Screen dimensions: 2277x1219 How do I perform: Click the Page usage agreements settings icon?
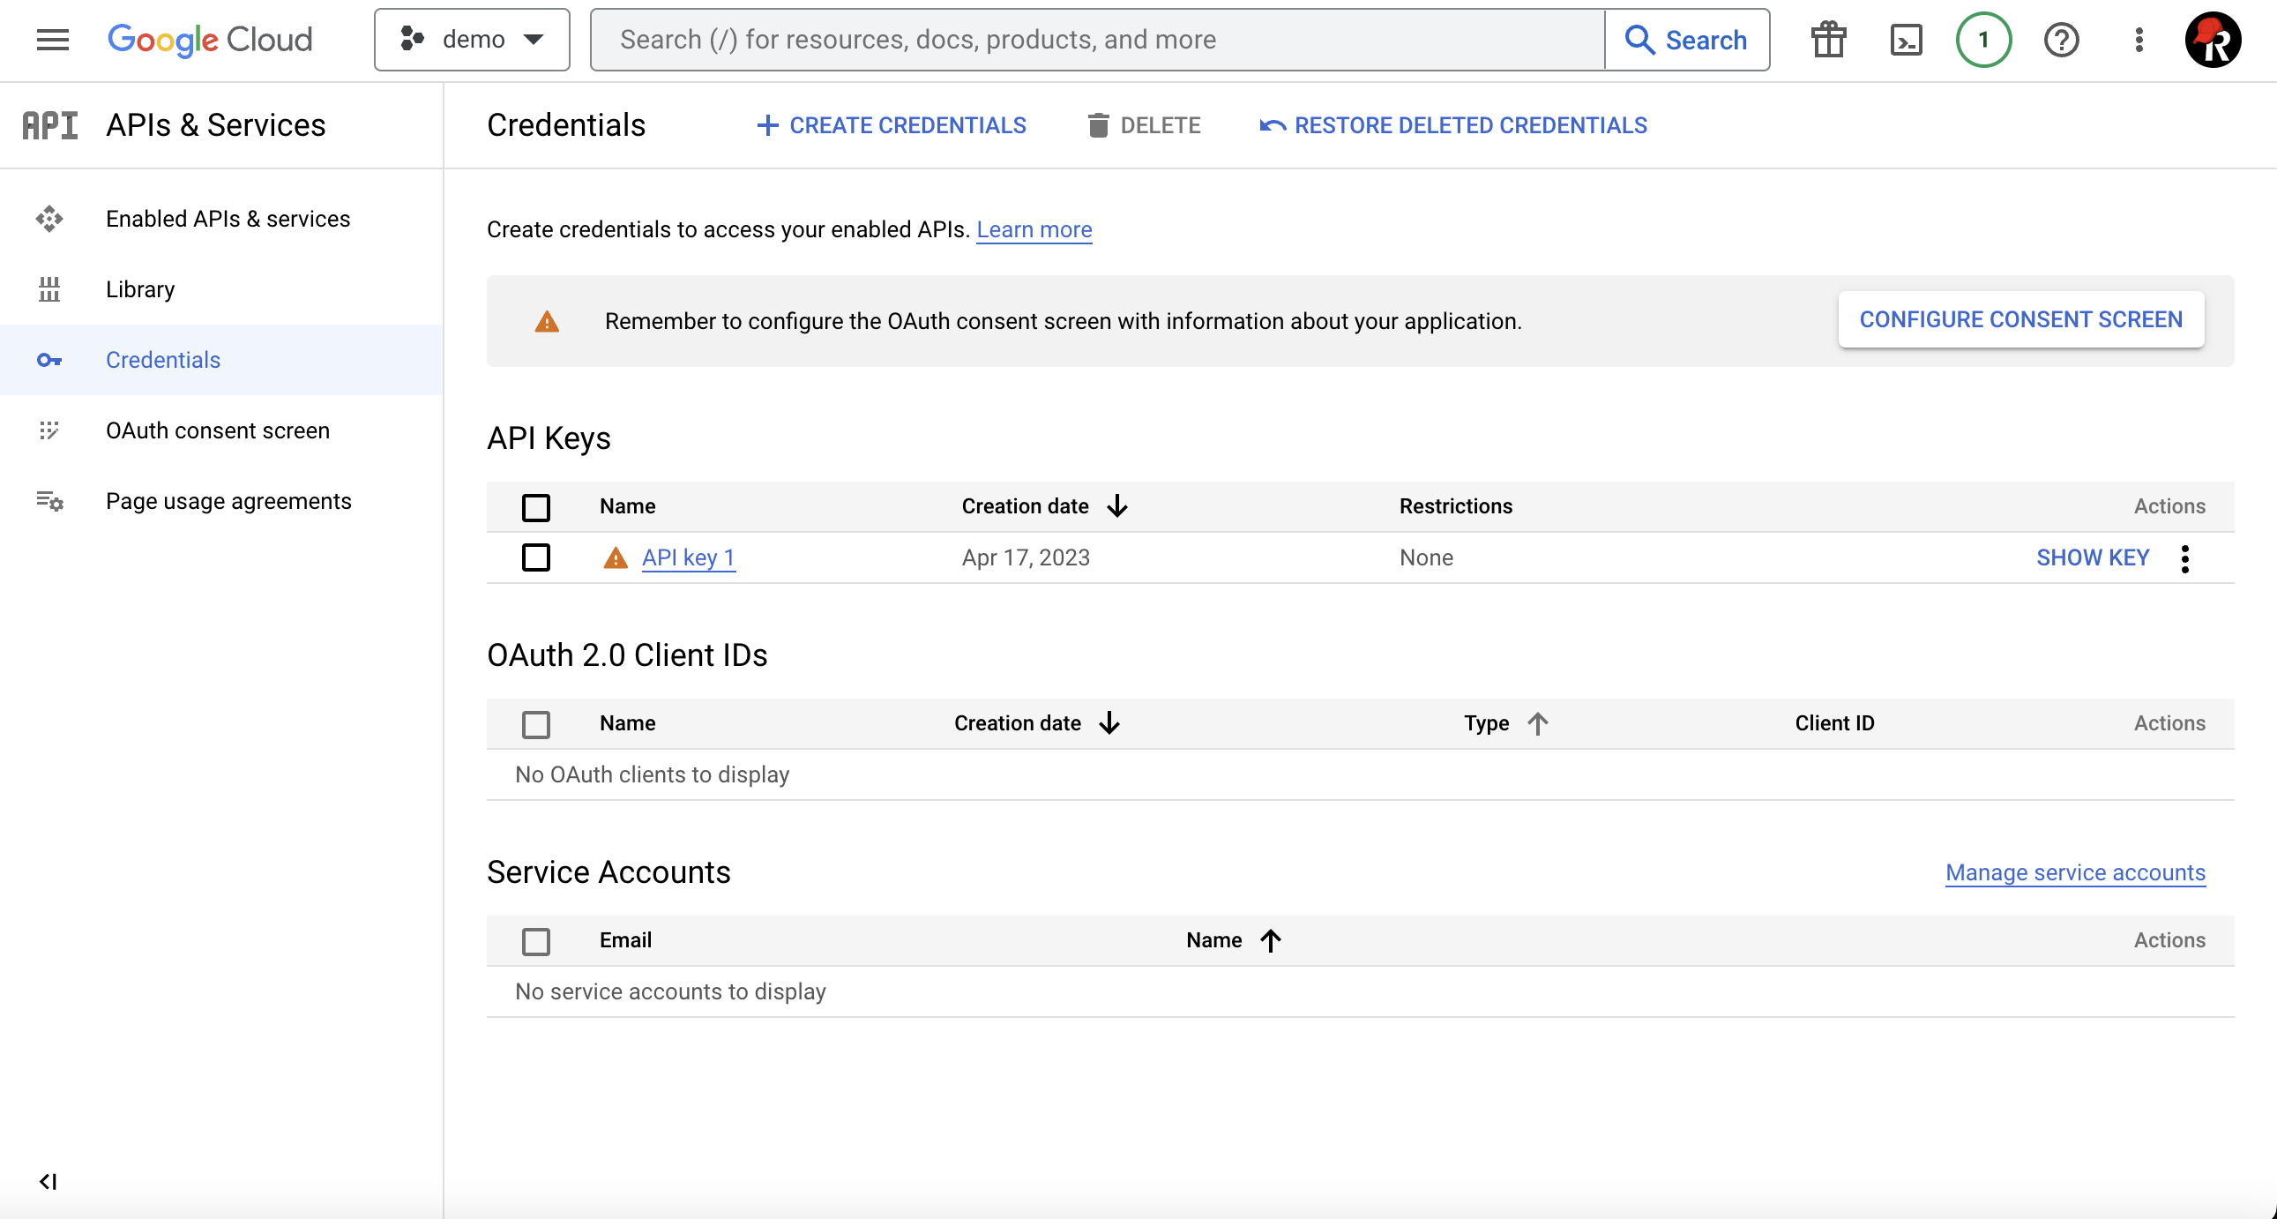49,501
